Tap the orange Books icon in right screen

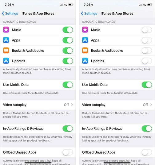click(85, 50)
